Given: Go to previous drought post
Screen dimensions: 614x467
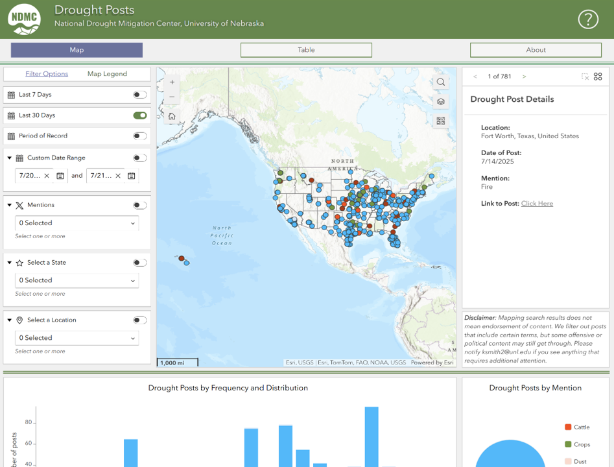Looking at the screenshot, I should click(475, 77).
